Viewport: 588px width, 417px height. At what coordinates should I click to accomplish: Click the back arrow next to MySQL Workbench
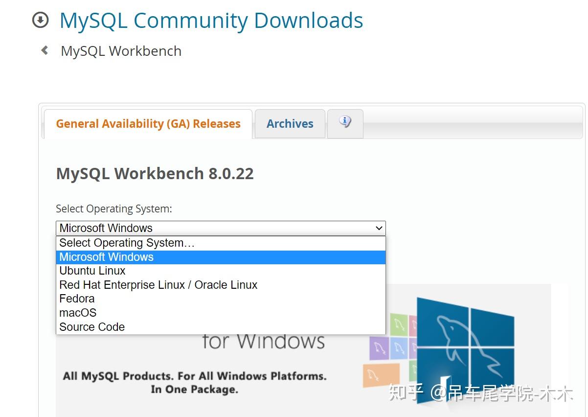[45, 50]
